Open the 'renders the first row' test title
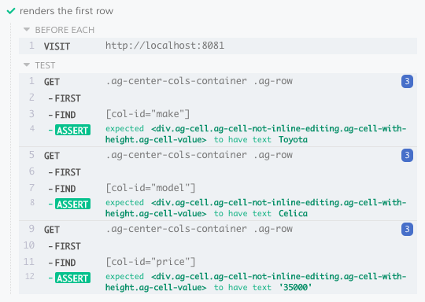 coord(66,11)
